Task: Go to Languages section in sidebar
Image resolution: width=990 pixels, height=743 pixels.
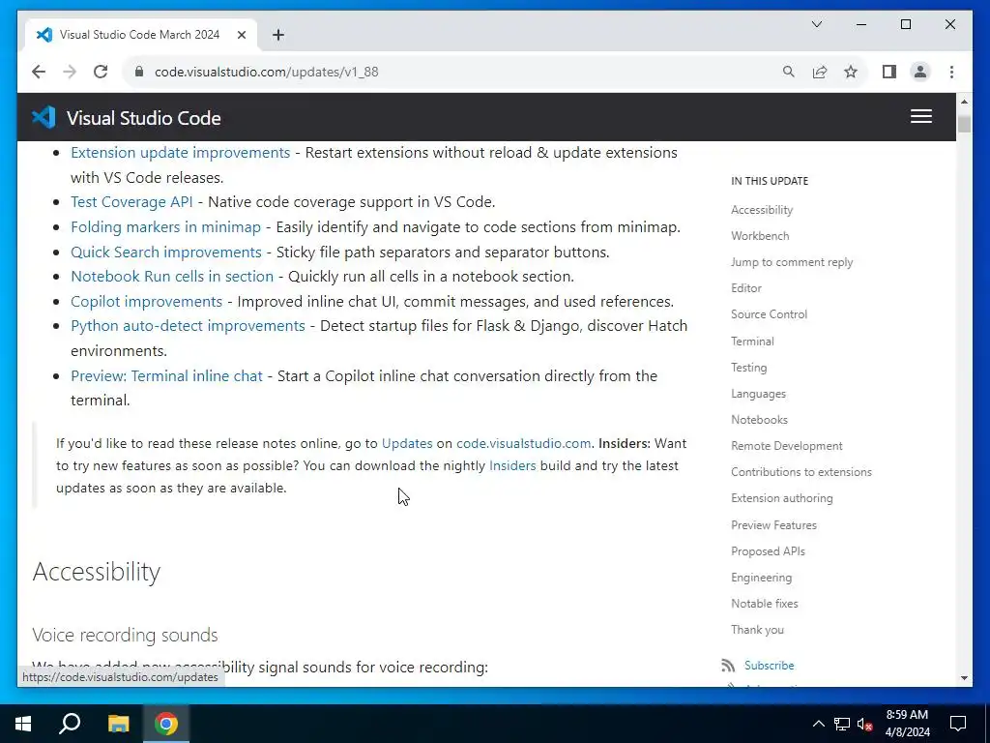Action: click(758, 394)
